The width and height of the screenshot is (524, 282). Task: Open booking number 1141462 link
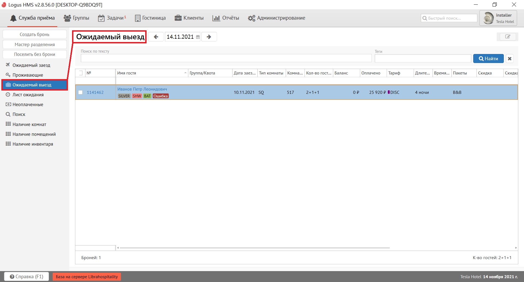(95, 92)
